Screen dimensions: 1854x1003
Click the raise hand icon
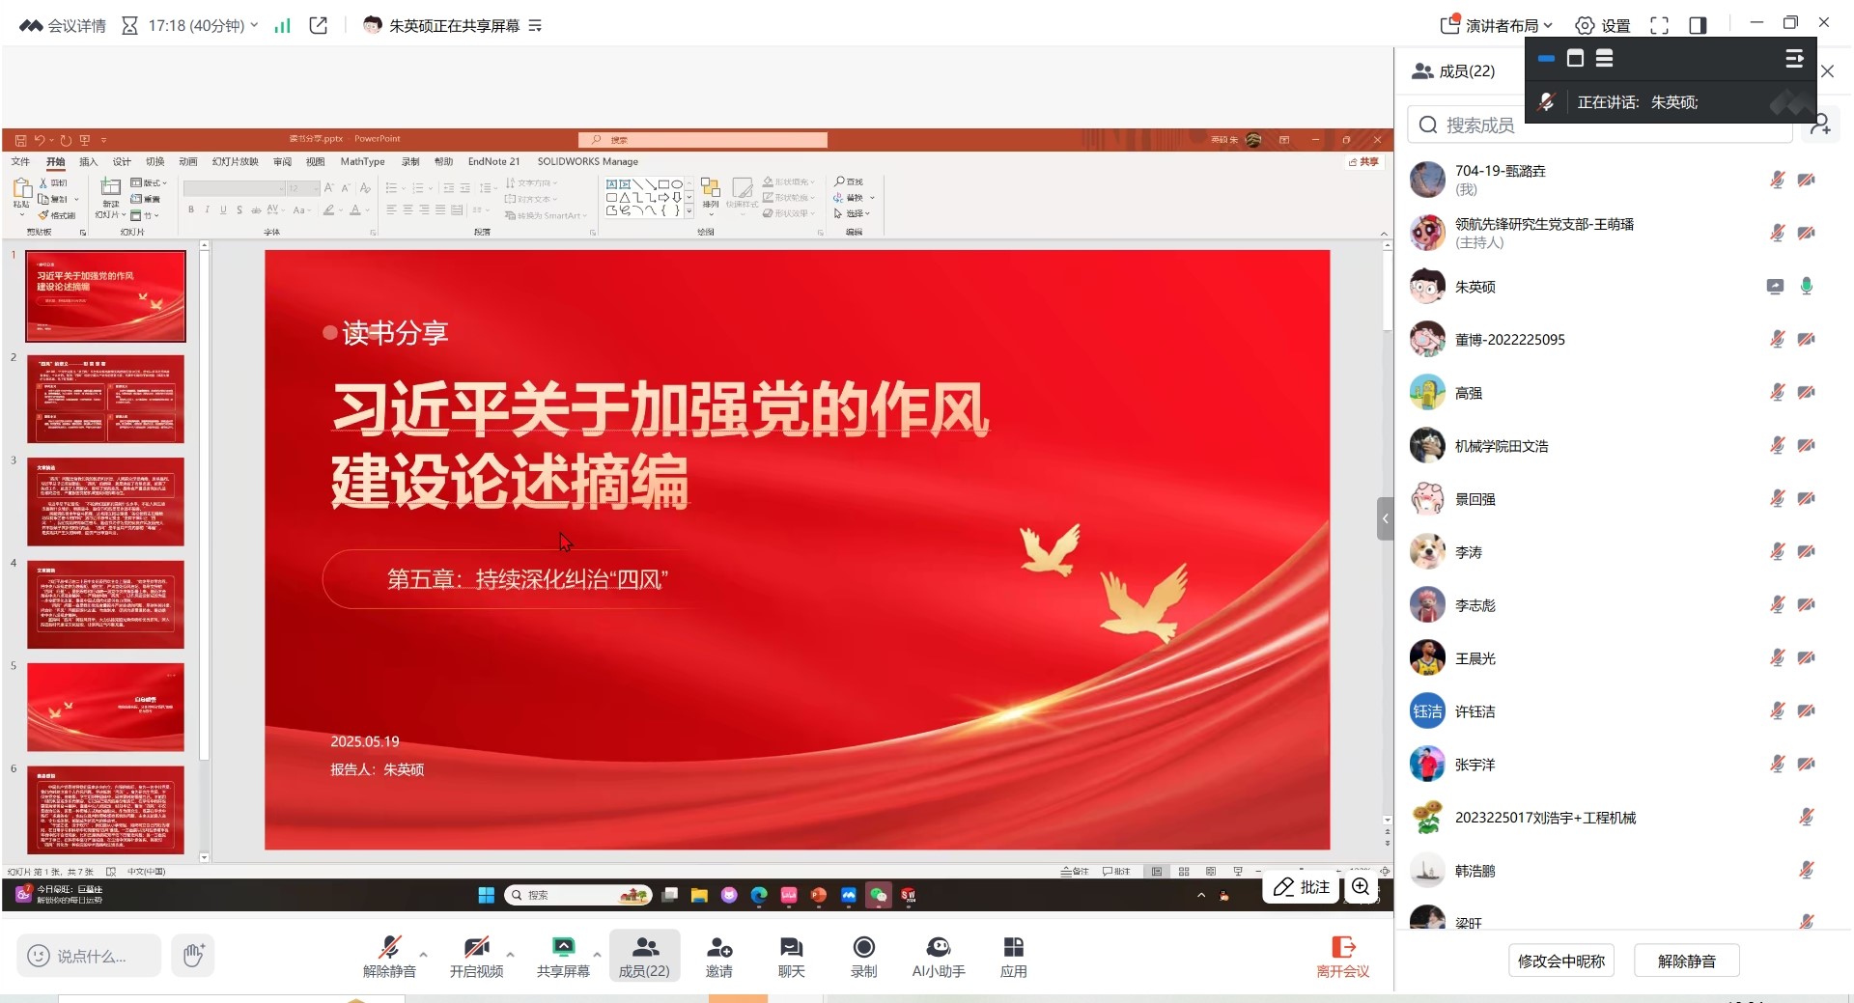click(x=193, y=956)
